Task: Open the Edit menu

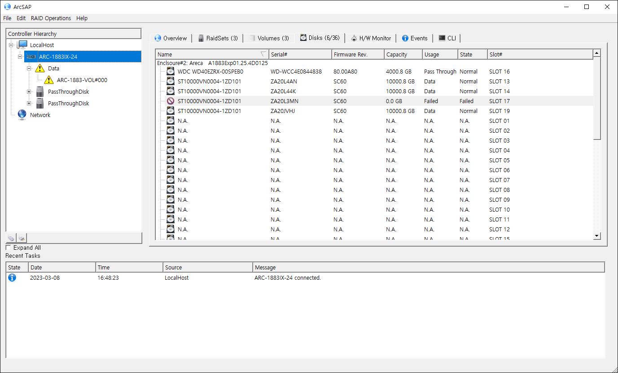Action: coord(21,18)
